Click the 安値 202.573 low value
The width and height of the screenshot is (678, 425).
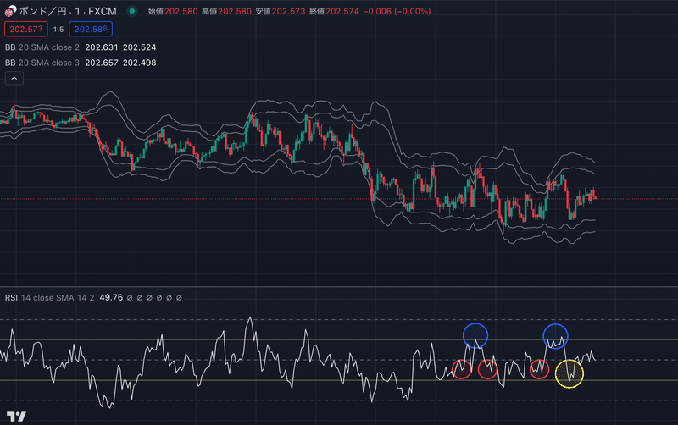tap(281, 11)
